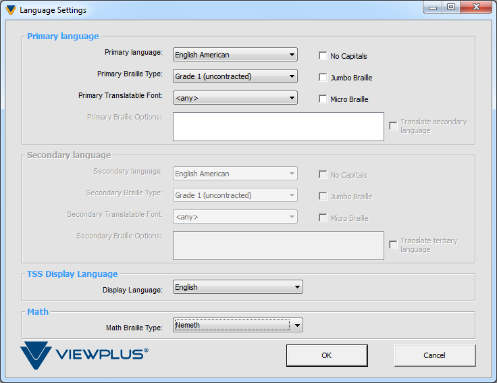Open the Primary language dropdown
The image size is (497, 383).
point(235,55)
